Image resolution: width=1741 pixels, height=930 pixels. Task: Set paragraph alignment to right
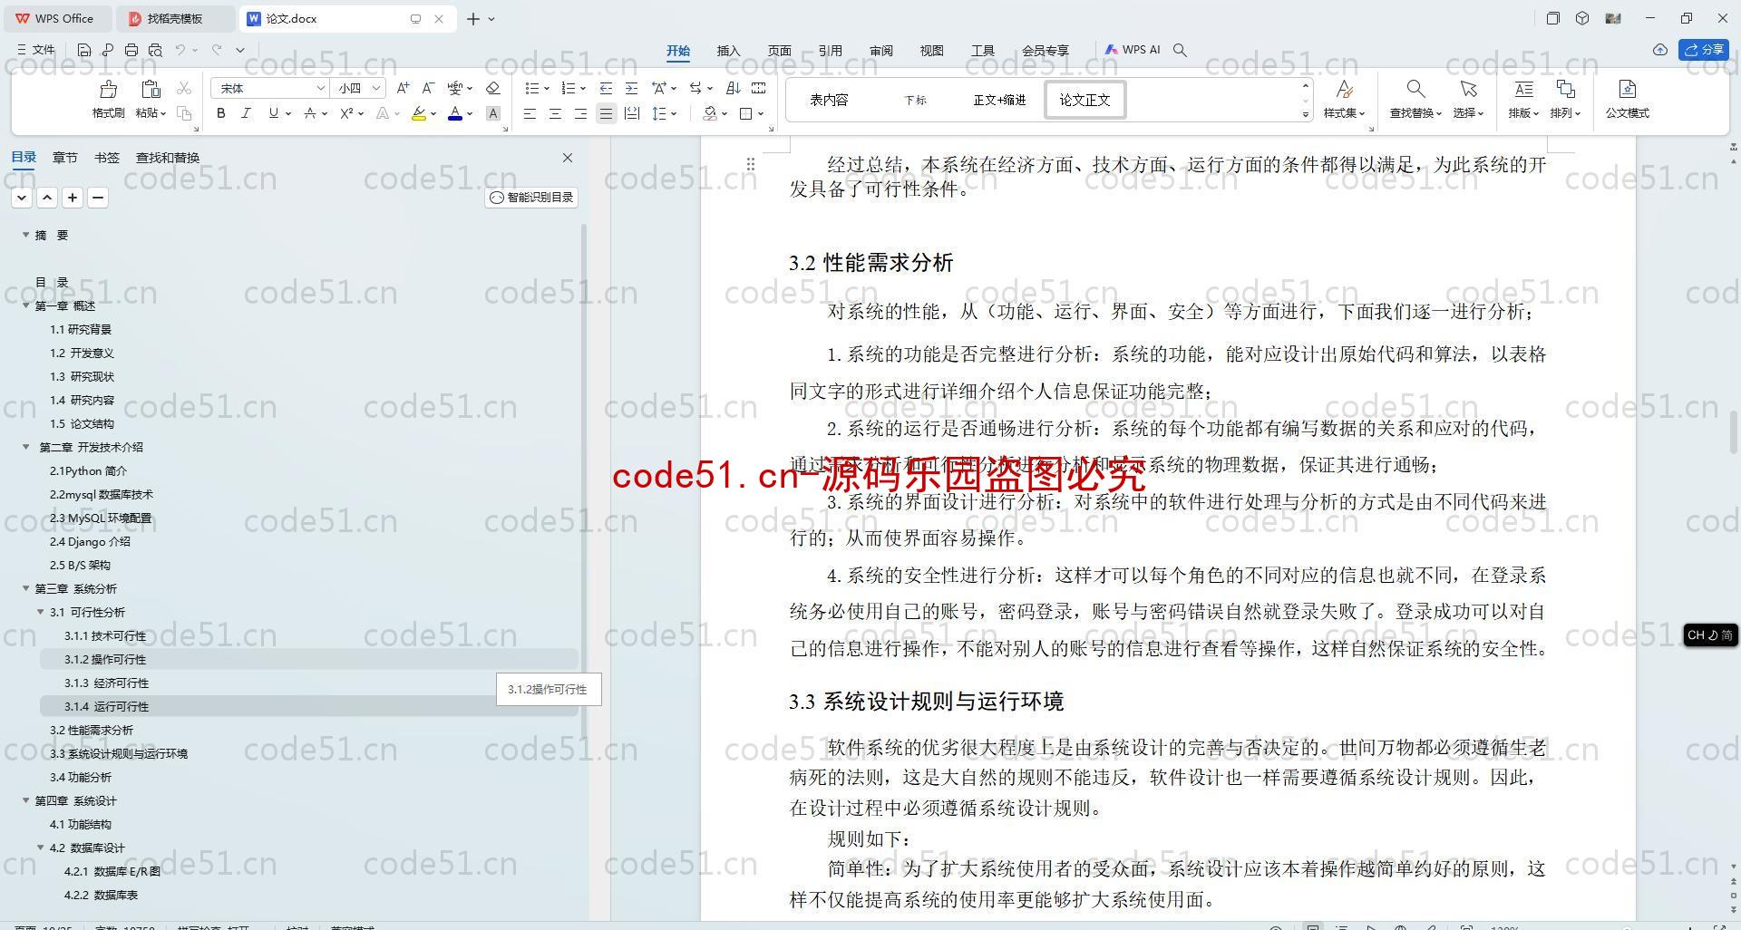pos(580,113)
